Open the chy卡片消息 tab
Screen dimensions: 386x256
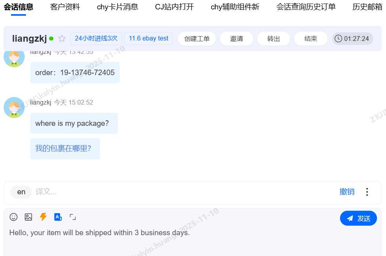coord(117,7)
